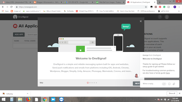
Task: Close the Pixabay tab
Action: pyautogui.click(x=124, y=2)
